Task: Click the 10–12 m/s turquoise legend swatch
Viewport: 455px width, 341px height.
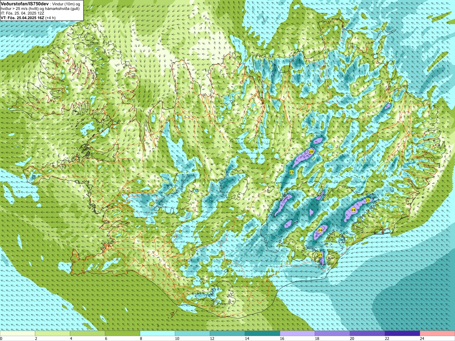Action: point(193,334)
